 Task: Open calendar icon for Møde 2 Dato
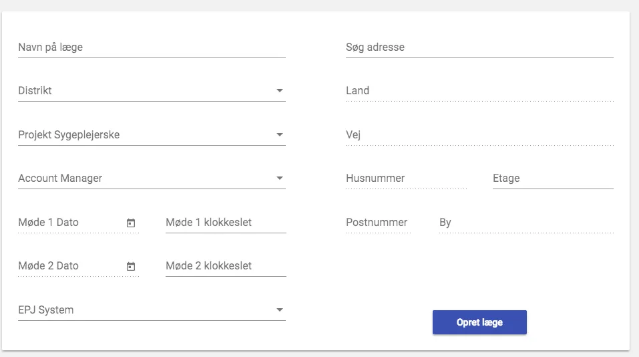tap(131, 266)
